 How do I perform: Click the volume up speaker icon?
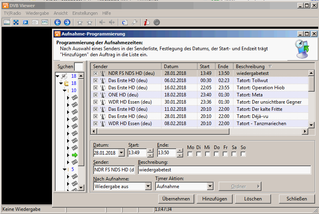coord(112,22)
